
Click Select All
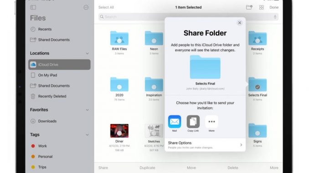pos(106,7)
